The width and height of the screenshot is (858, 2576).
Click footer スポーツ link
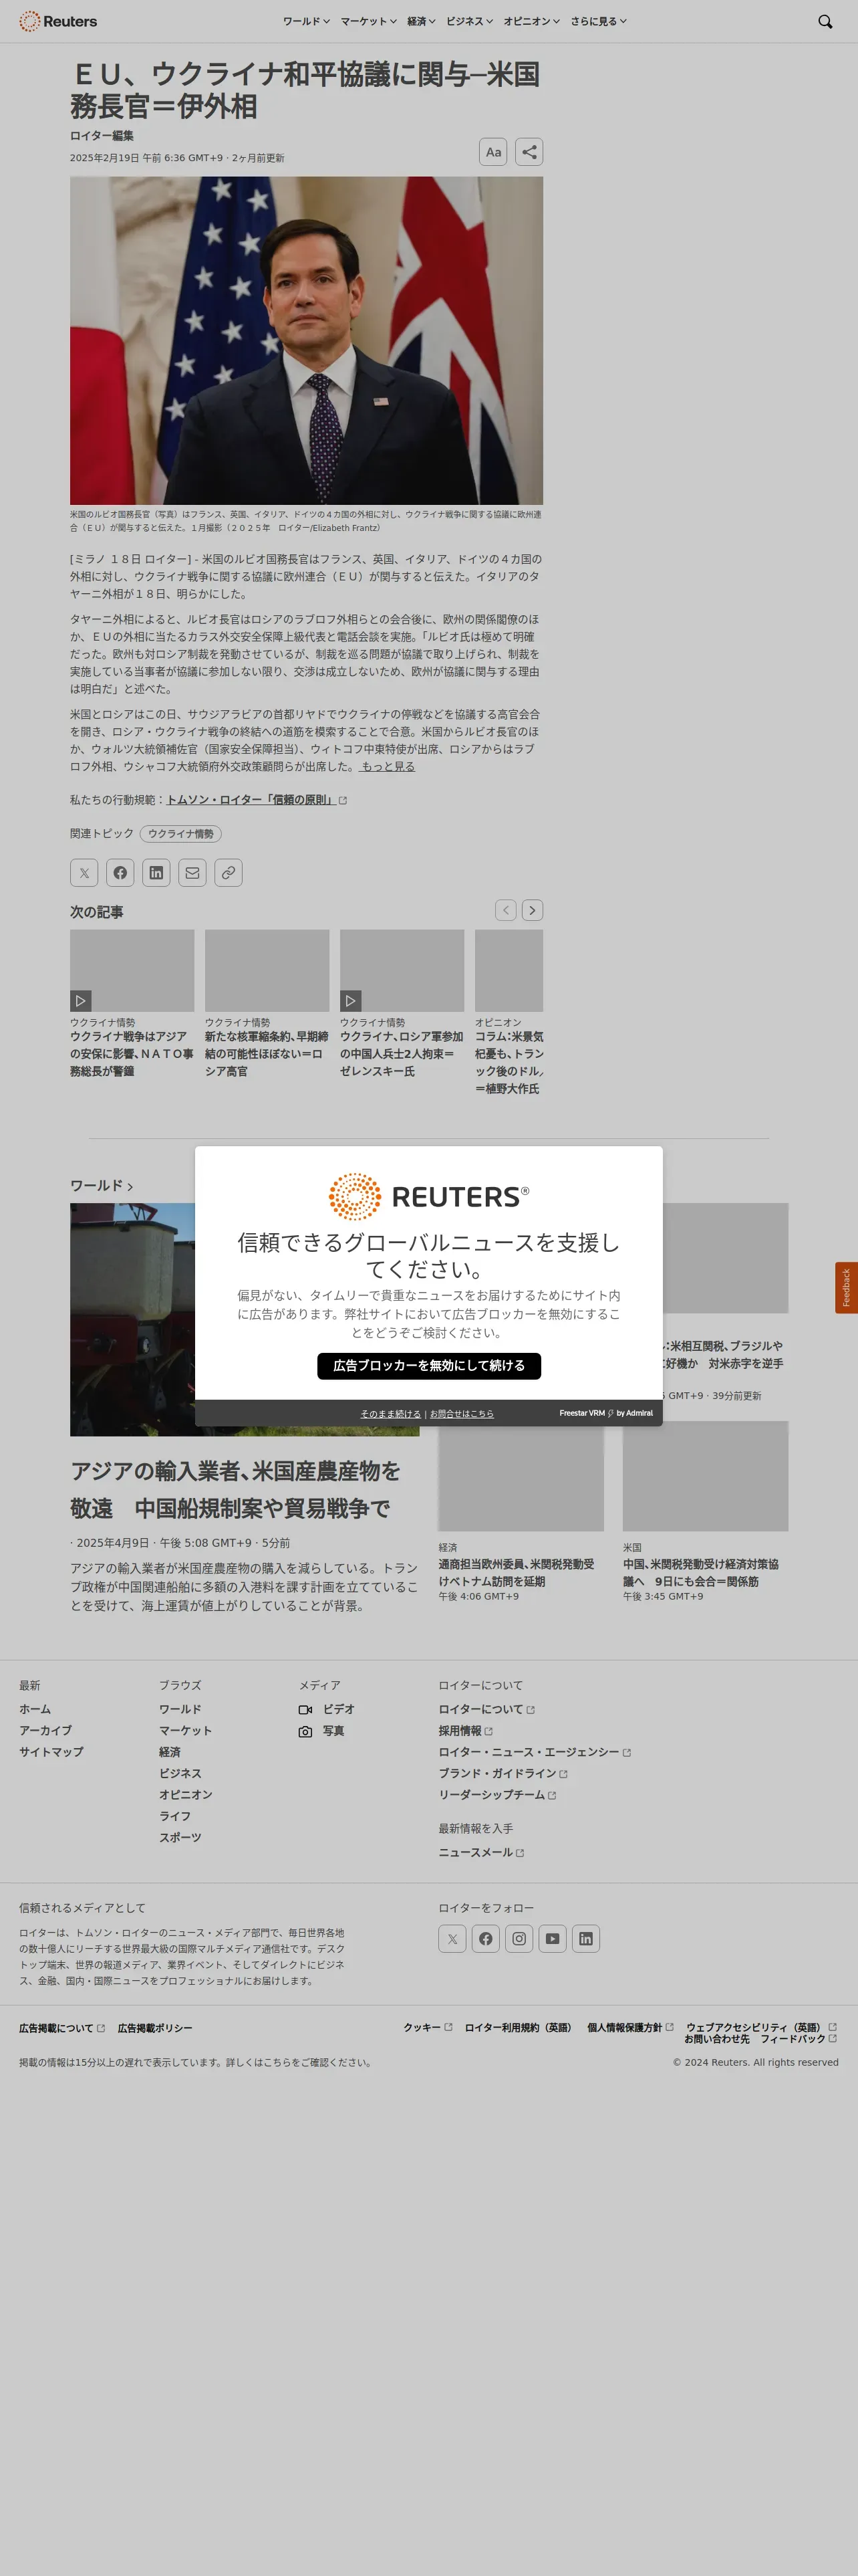pyautogui.click(x=180, y=1838)
